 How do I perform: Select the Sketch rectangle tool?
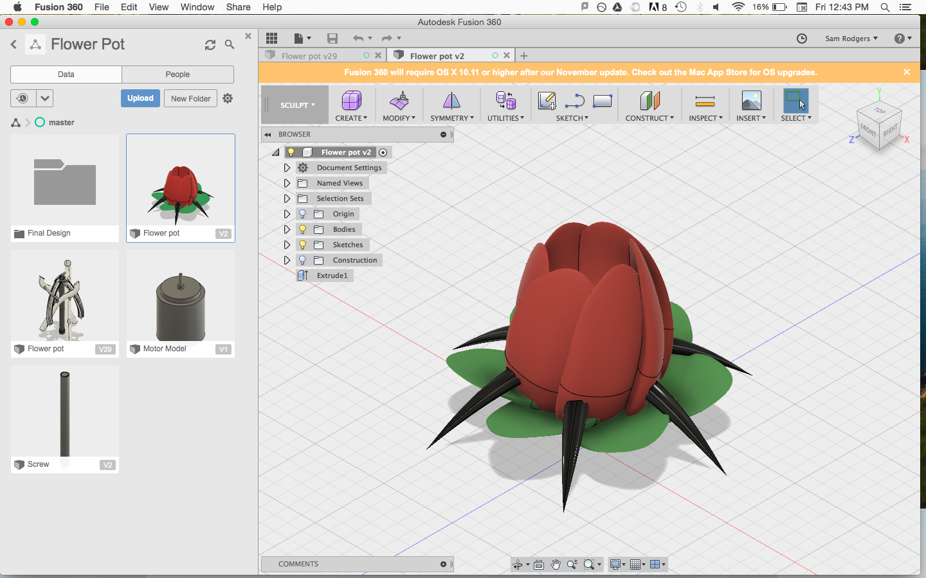click(603, 101)
